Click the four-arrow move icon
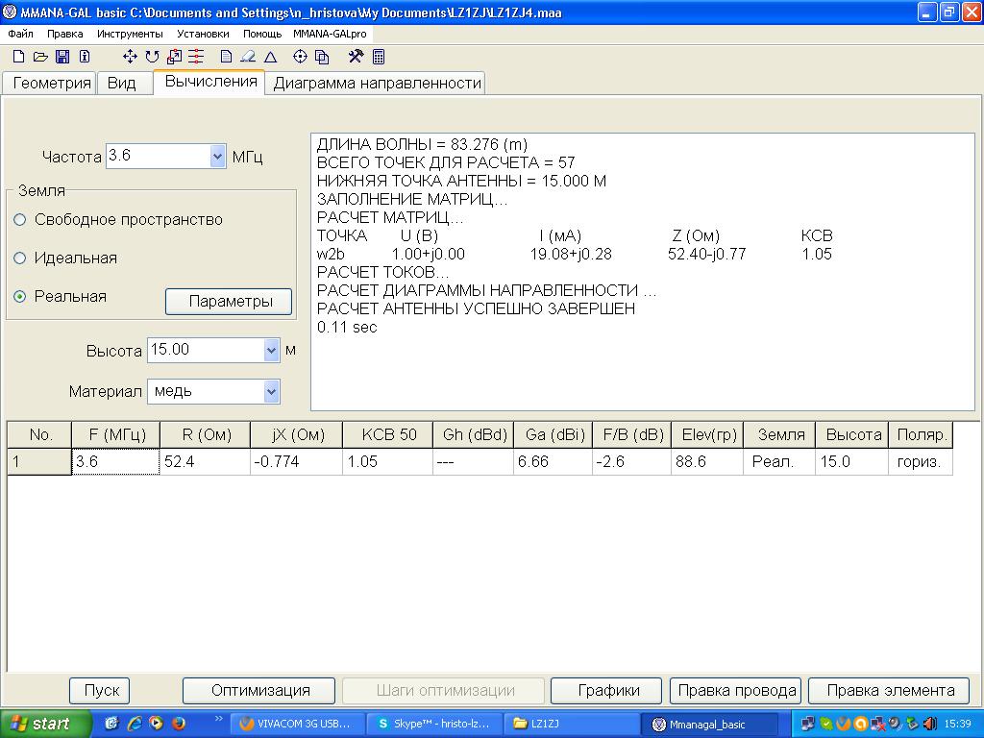Image resolution: width=984 pixels, height=738 pixels. pos(131,57)
